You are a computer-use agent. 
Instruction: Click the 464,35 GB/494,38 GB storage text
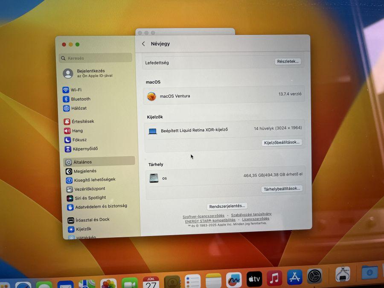tap(273, 175)
